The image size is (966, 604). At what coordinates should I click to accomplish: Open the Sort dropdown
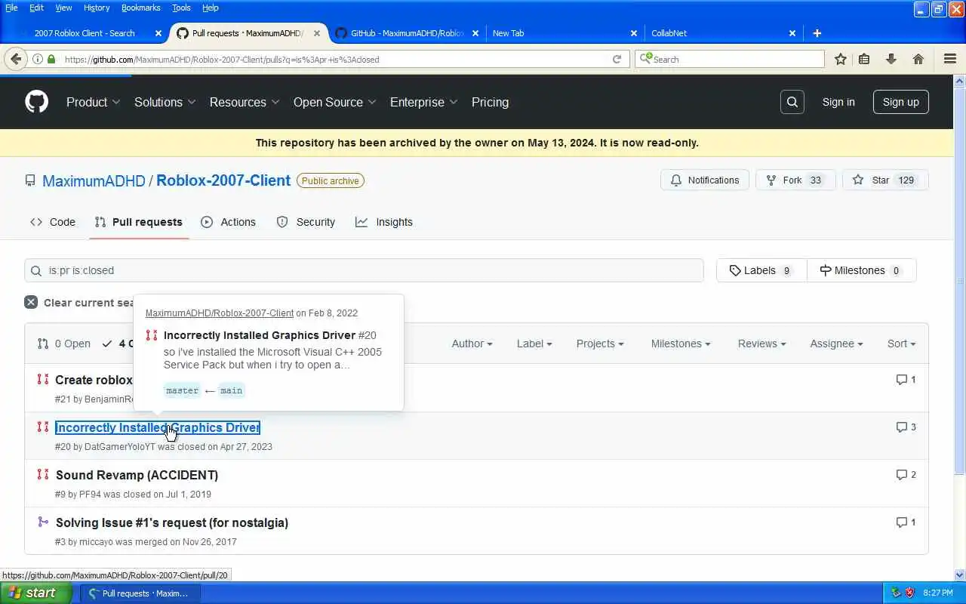[x=901, y=344]
